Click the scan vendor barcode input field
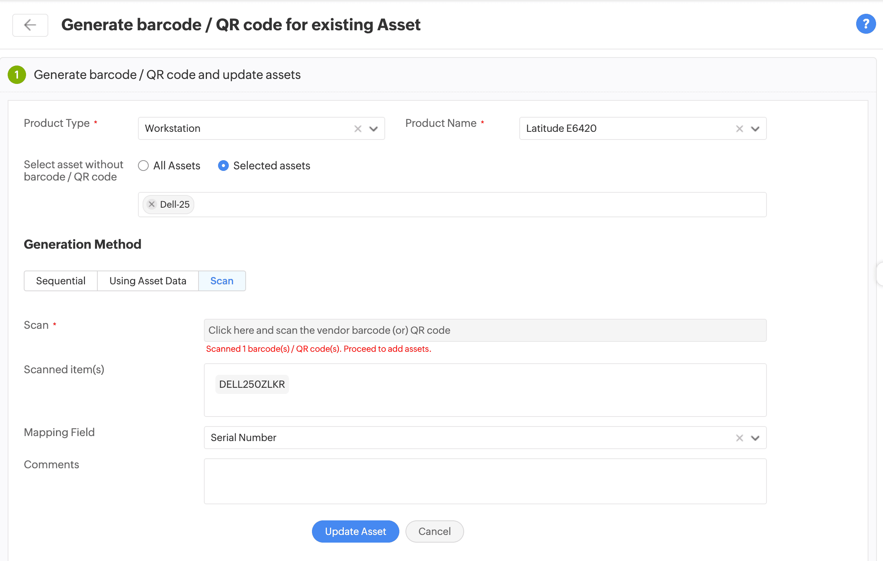883x561 pixels. [485, 330]
